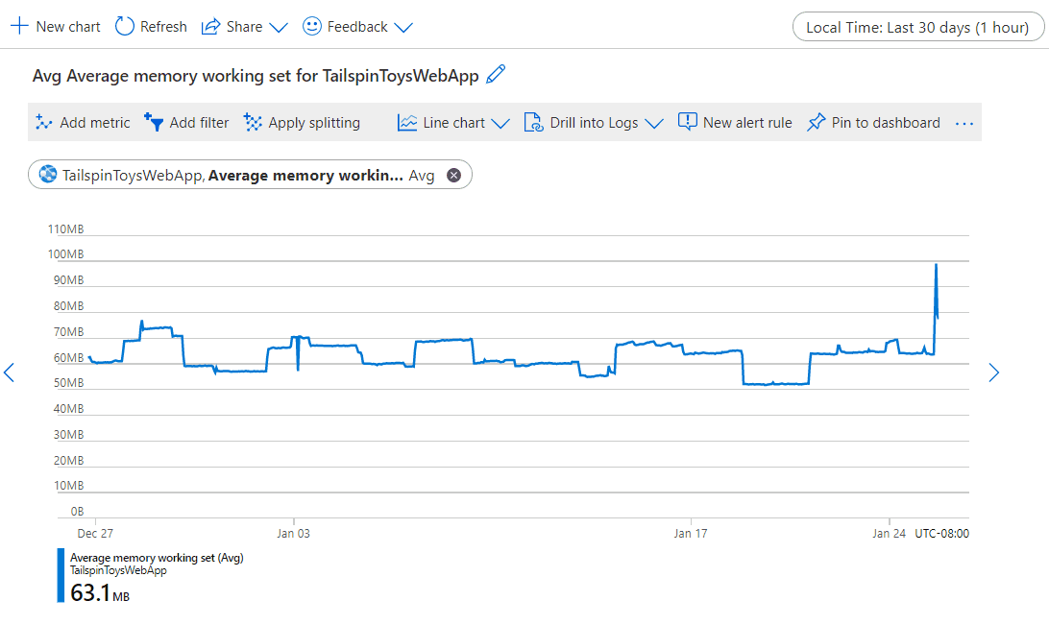Remove the TailspinToysWebApp metric chip

click(x=454, y=175)
